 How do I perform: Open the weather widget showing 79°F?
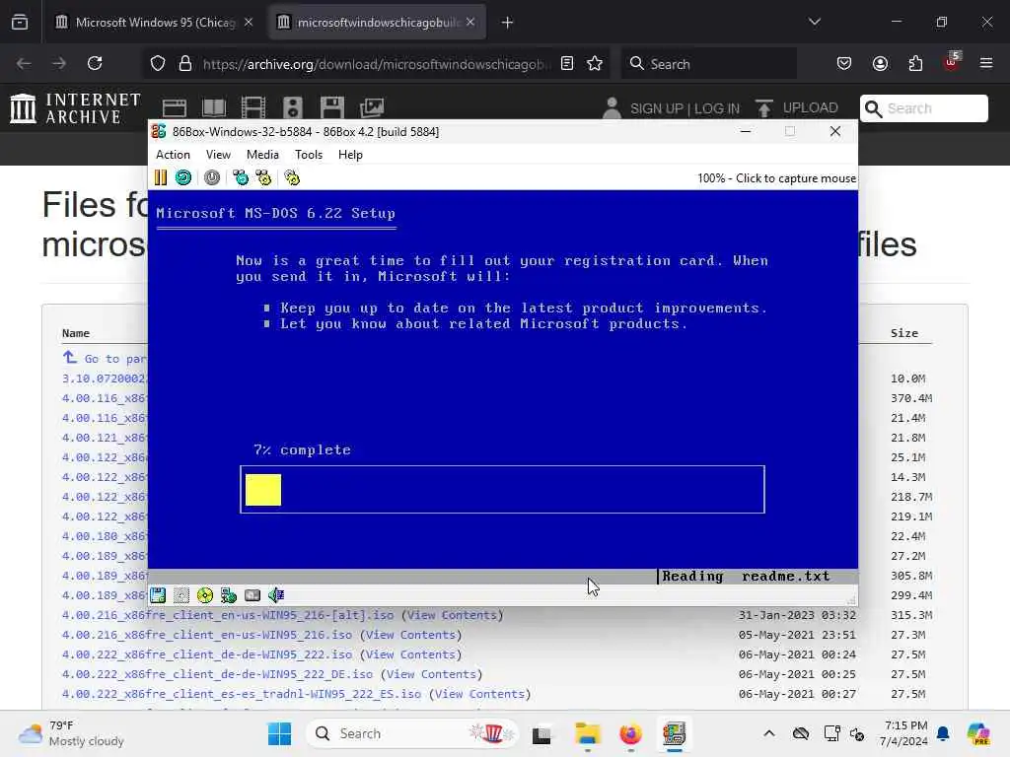(x=71, y=733)
